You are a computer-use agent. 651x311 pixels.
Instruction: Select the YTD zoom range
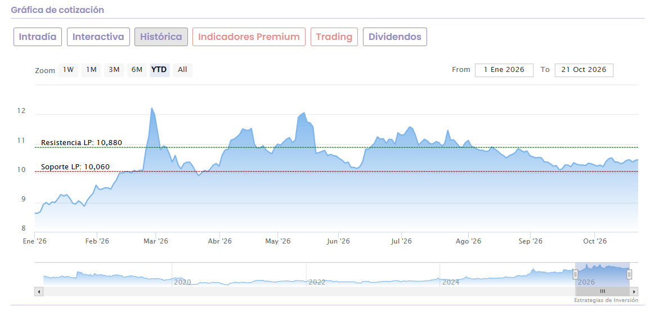(x=159, y=70)
